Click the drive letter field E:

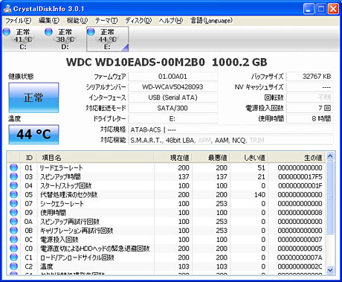coord(172,118)
